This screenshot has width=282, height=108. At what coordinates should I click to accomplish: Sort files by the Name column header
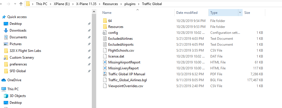[107, 13]
